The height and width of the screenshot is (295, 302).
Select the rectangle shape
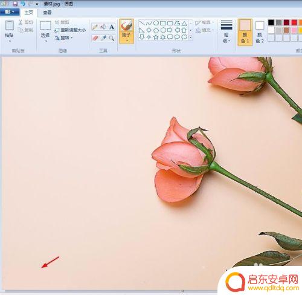point(163,23)
